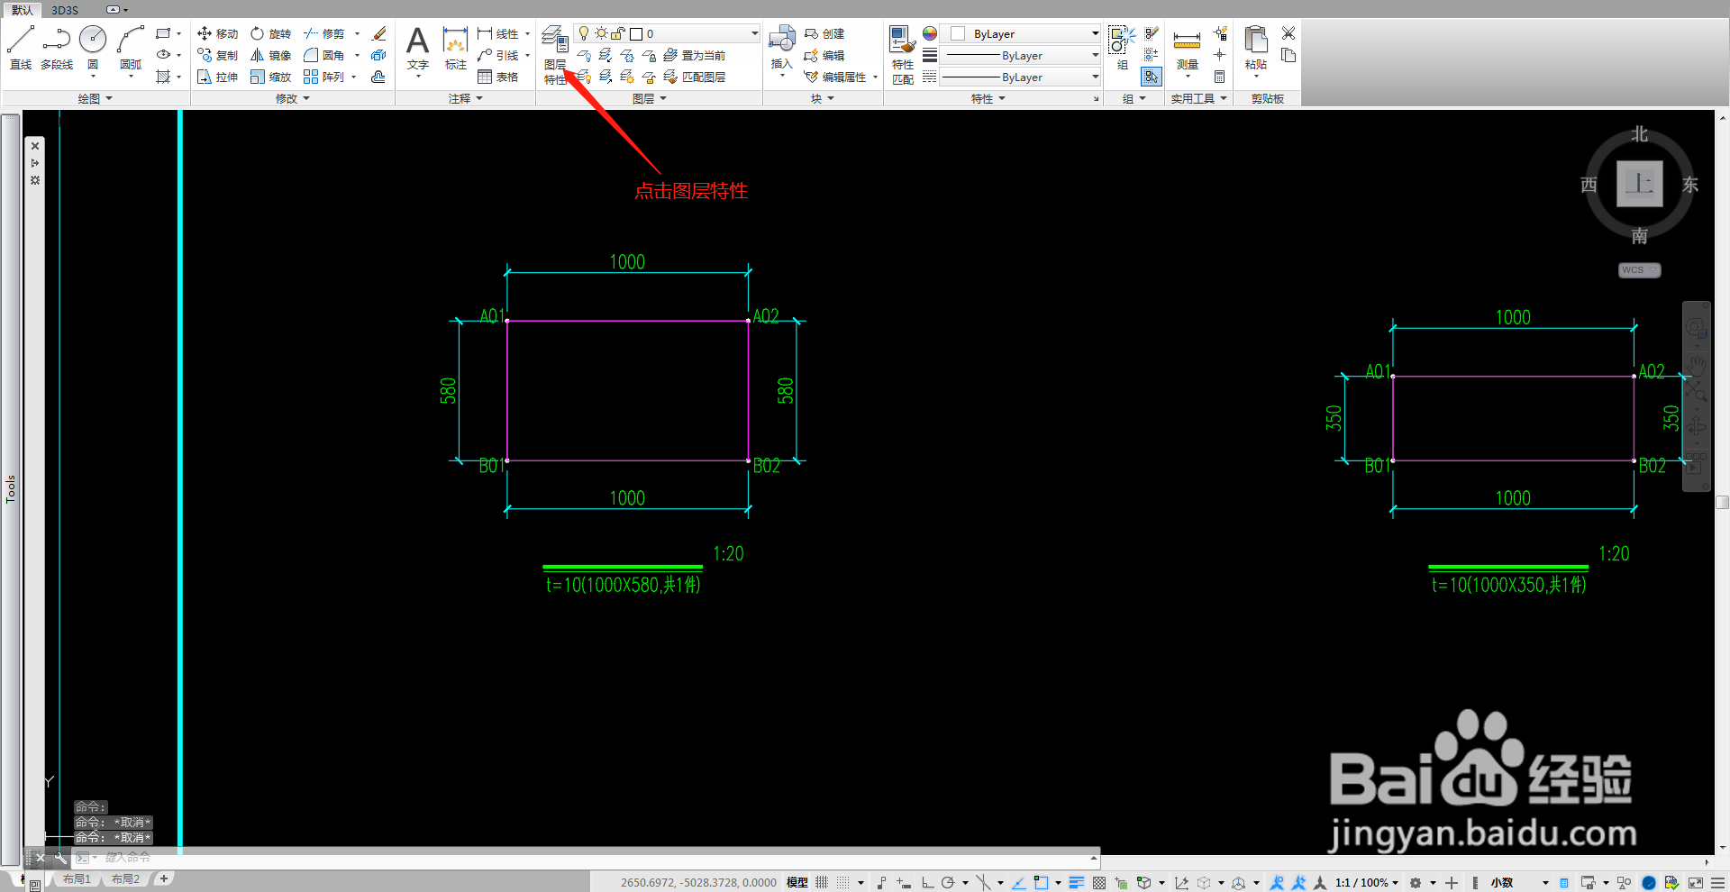This screenshot has width=1730, height=892.
Task: Toggle ortho mode in status bar
Action: click(x=927, y=882)
